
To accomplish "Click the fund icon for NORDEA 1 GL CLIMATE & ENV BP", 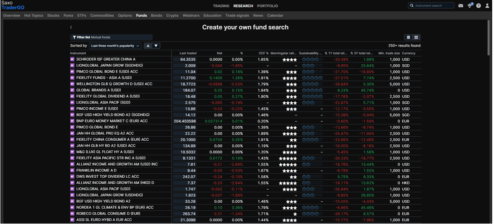I will coord(72,207).
